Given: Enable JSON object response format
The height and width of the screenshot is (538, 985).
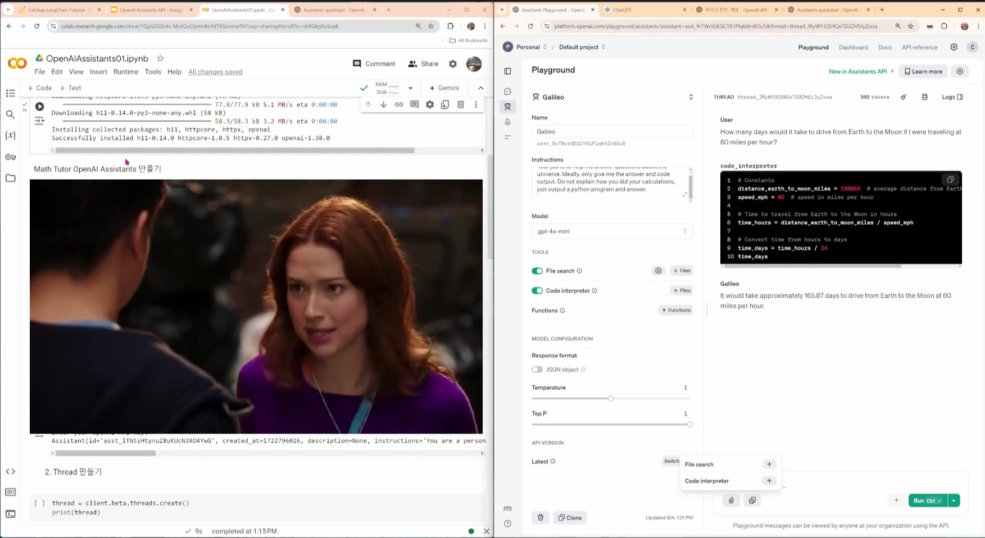Looking at the screenshot, I should (537, 370).
